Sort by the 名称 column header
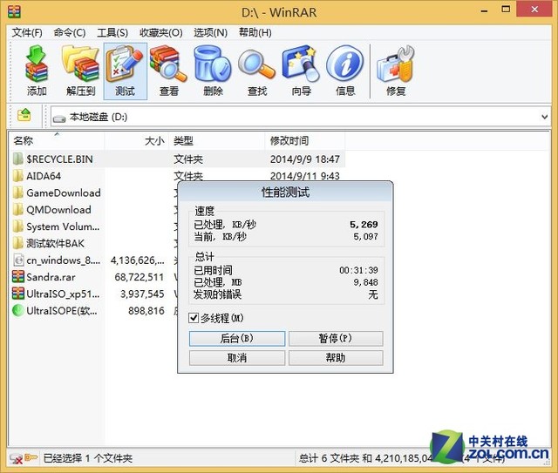Screen dimensions: 558x473 click(x=56, y=141)
